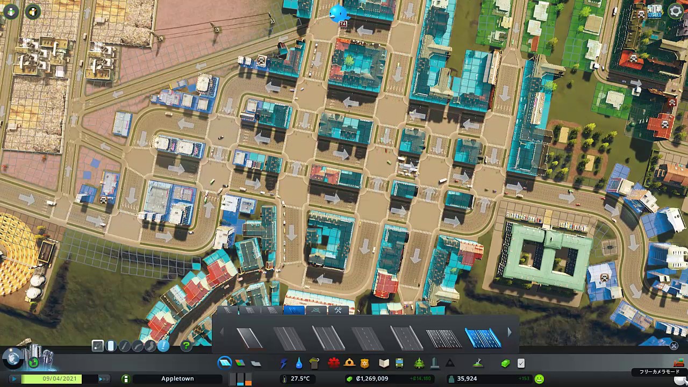The height and width of the screenshot is (387, 688).
Task: Open the Economy money panel
Action: click(505, 363)
